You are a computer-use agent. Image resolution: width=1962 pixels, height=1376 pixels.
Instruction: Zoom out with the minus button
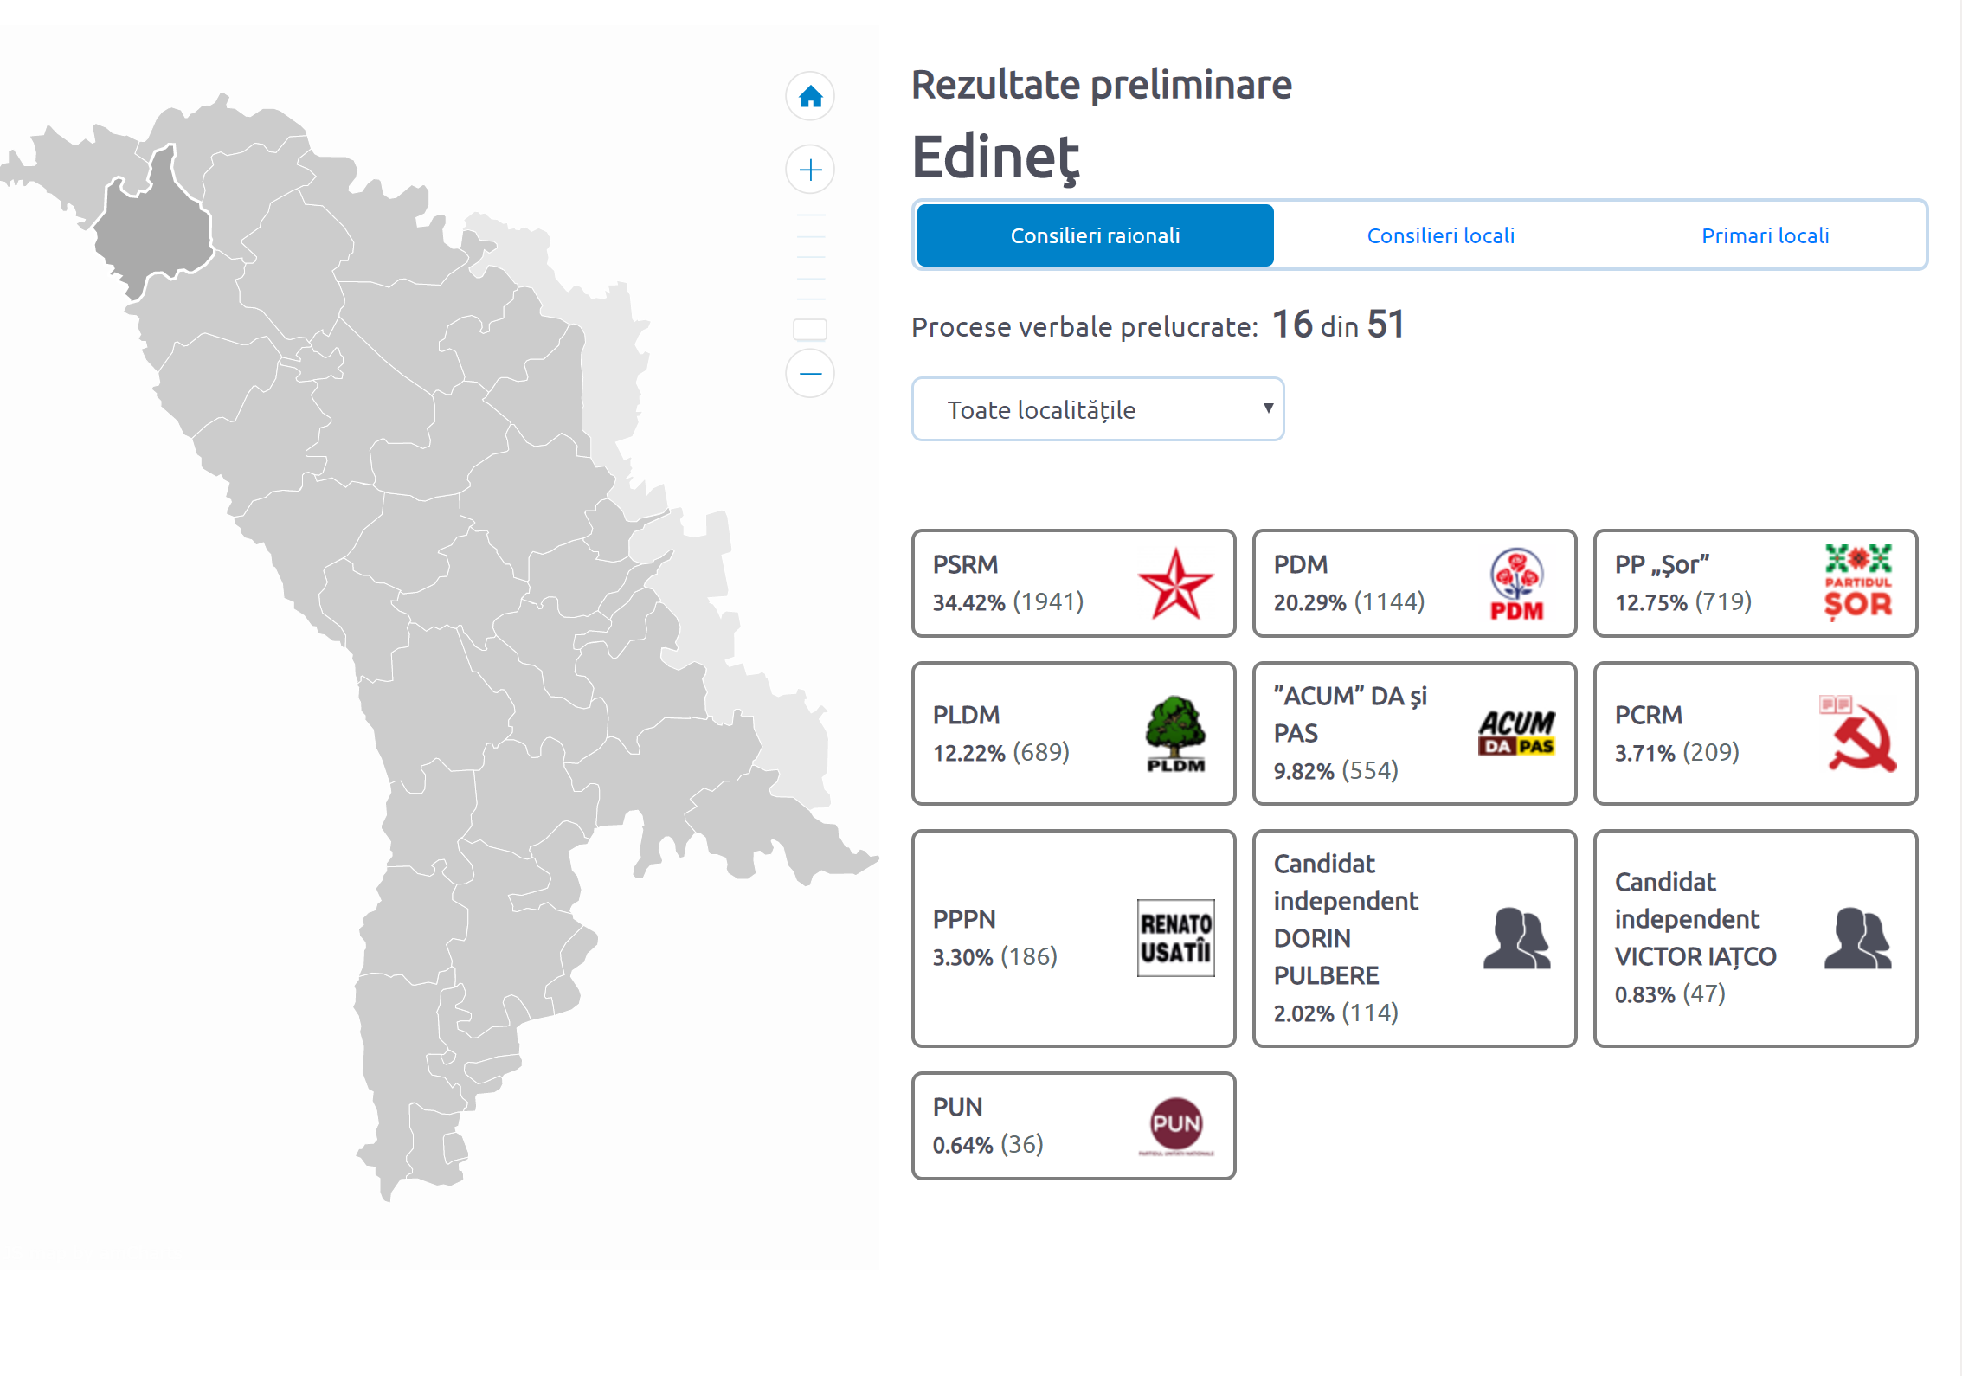pos(809,374)
